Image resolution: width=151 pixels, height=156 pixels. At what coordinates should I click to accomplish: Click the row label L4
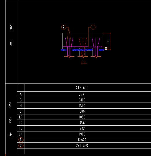21,134
